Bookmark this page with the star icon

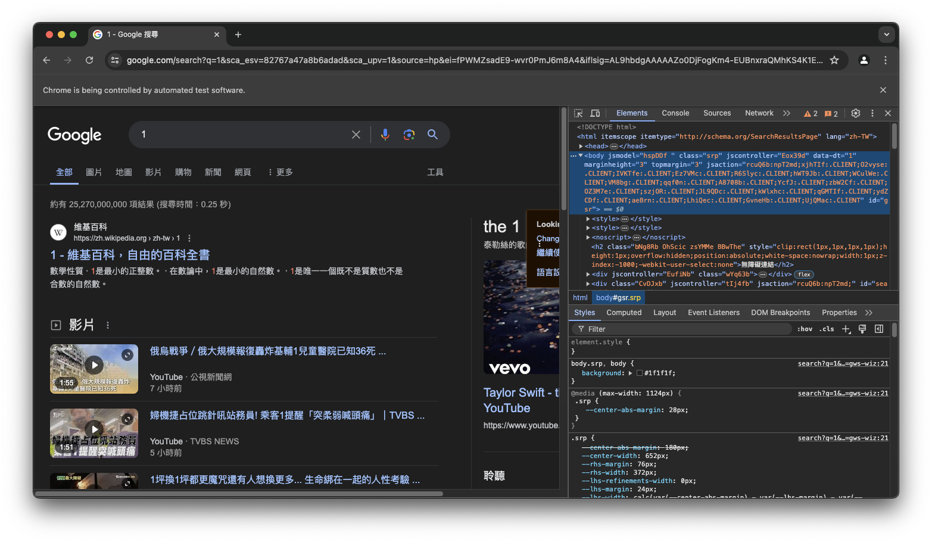(x=834, y=60)
